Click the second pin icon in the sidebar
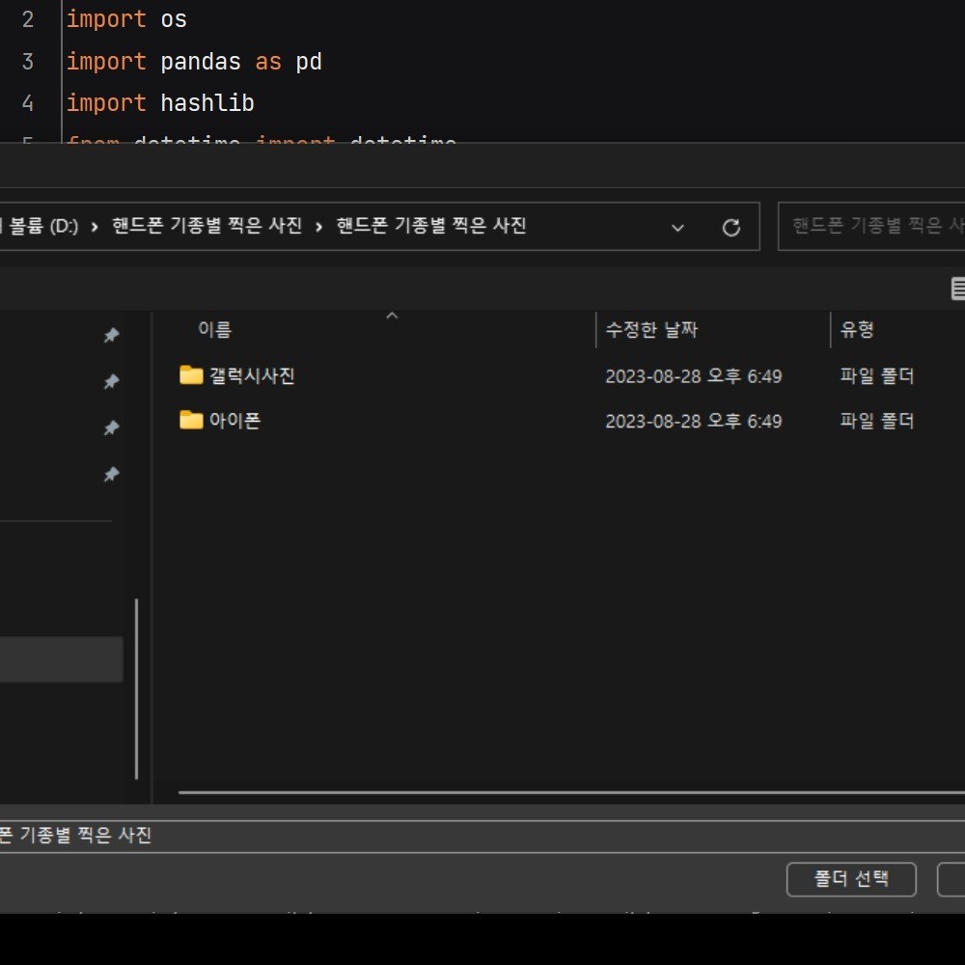This screenshot has width=965, height=965. click(110, 381)
